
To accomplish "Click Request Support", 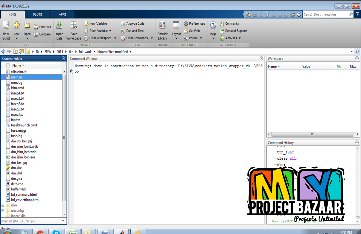I will [233, 31].
